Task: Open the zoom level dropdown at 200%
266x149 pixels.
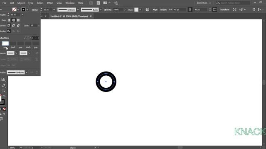Action: point(21,148)
